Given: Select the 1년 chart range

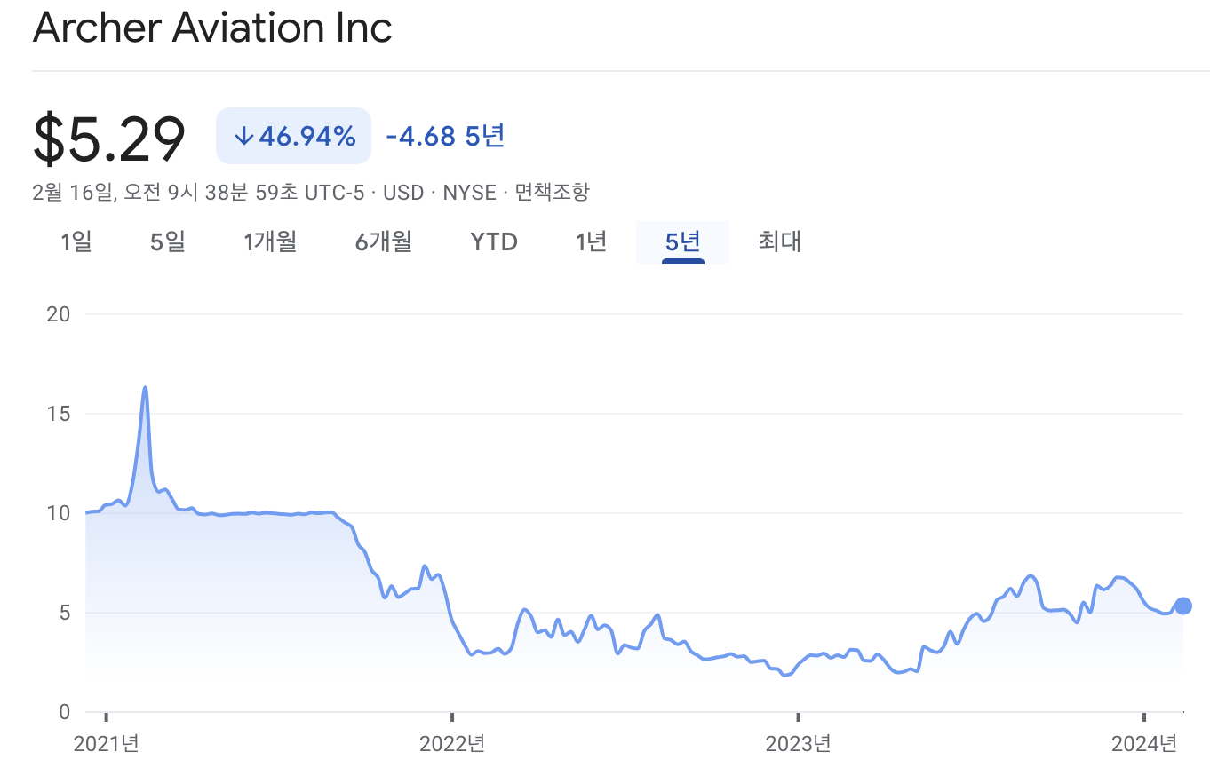Looking at the screenshot, I should point(591,241).
